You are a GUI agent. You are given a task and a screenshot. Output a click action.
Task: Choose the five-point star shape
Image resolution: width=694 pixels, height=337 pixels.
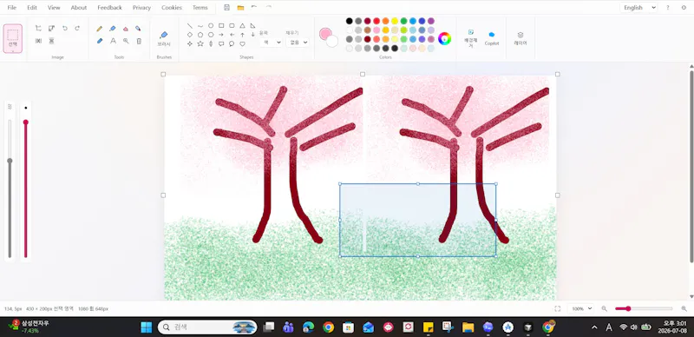click(x=200, y=43)
